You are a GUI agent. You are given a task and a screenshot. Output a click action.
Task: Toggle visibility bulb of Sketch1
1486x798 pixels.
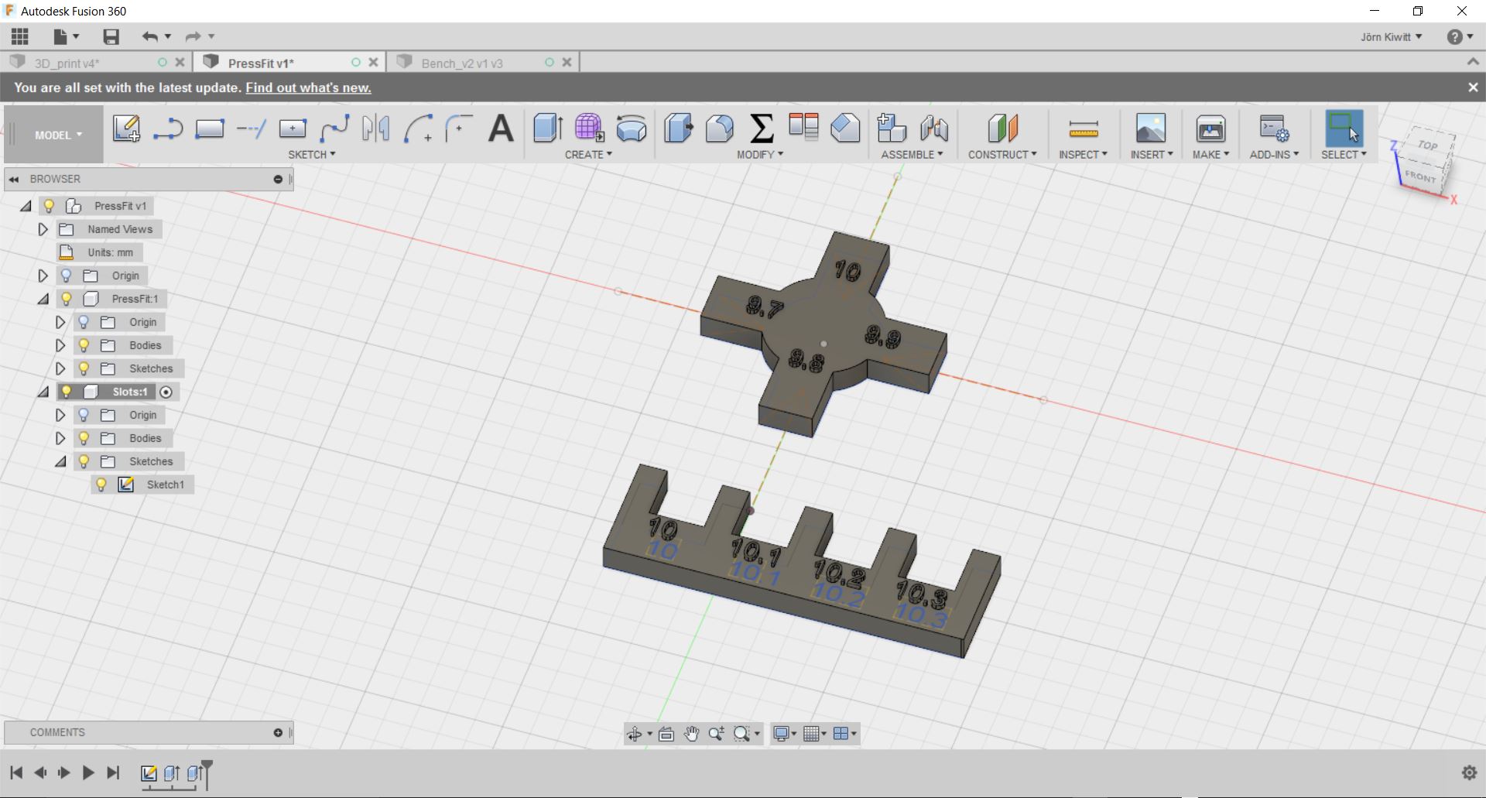(x=101, y=485)
